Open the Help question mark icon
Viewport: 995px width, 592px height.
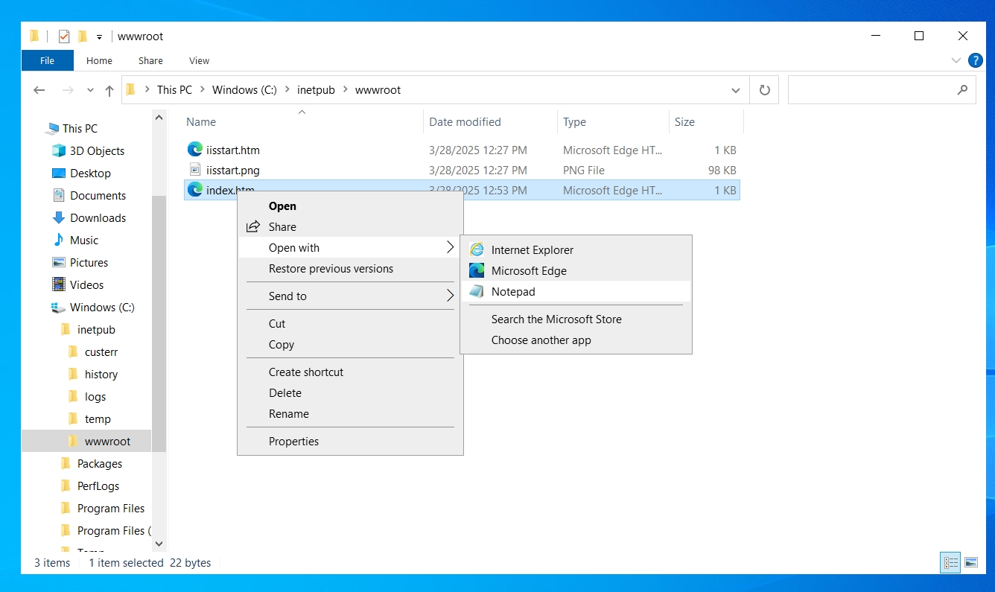[x=975, y=60]
